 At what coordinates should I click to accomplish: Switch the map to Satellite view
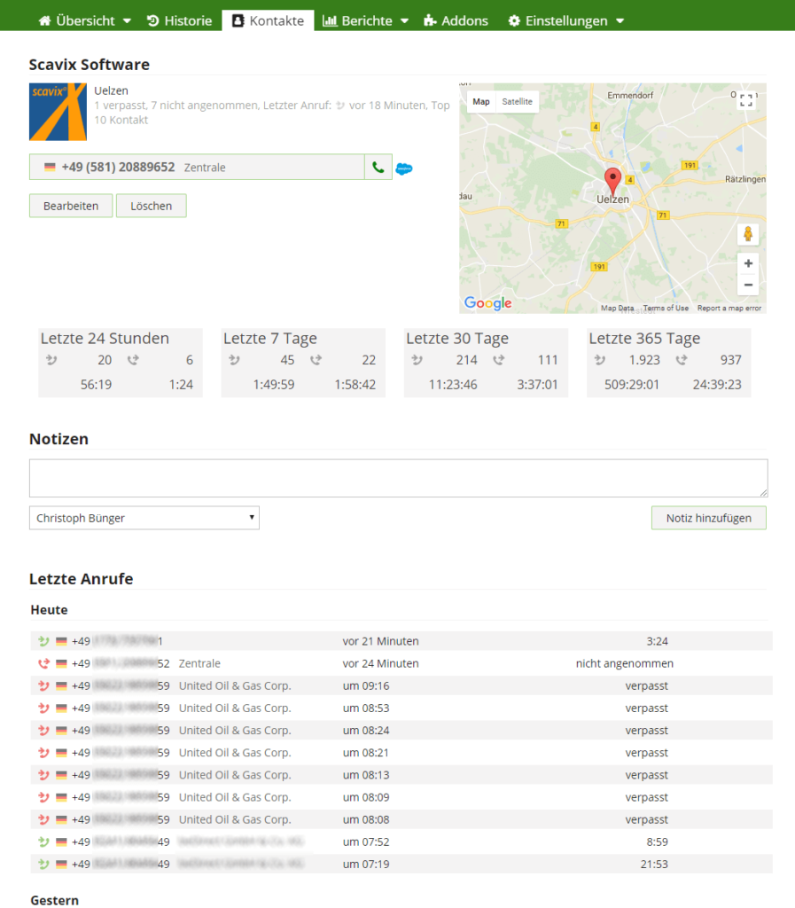pyautogui.click(x=518, y=102)
